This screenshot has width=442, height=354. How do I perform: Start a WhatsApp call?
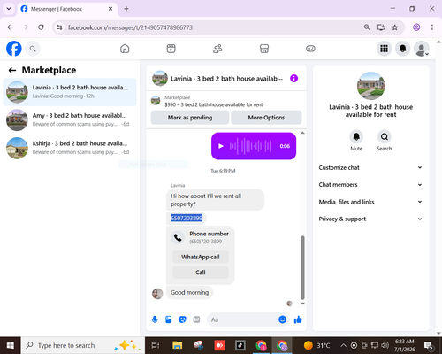click(x=201, y=257)
